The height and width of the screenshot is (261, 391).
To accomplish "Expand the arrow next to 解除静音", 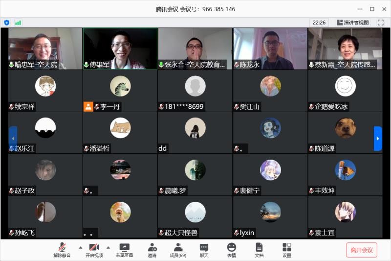I will [x=81, y=247].
